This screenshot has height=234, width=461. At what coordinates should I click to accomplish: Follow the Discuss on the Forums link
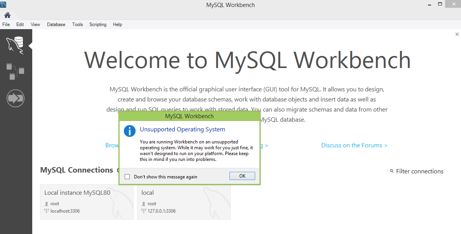354,145
